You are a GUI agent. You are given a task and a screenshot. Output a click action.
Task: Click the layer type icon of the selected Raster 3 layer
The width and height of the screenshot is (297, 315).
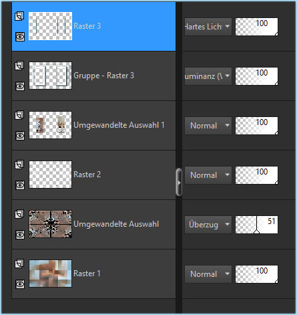point(19,16)
